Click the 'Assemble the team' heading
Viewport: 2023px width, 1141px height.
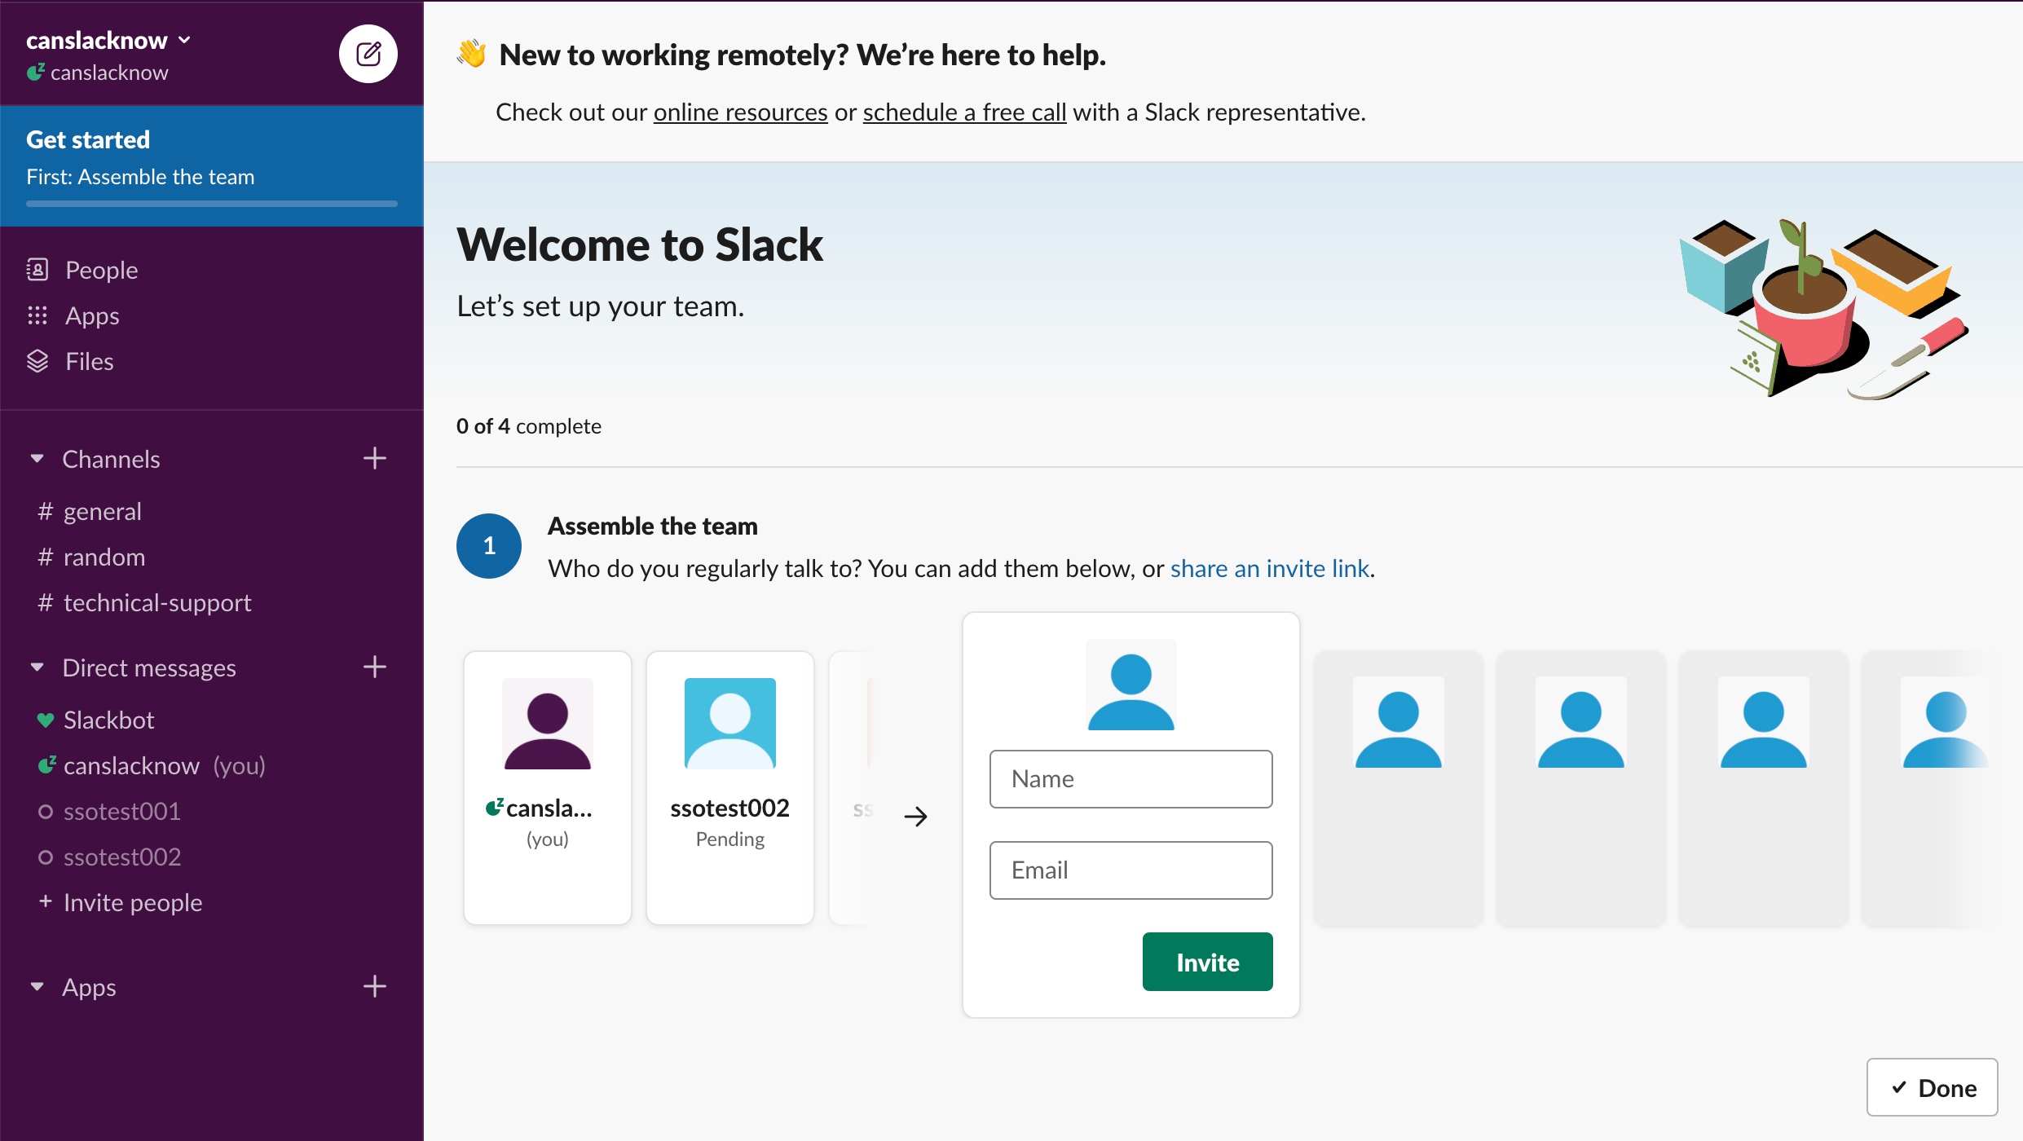point(653,526)
